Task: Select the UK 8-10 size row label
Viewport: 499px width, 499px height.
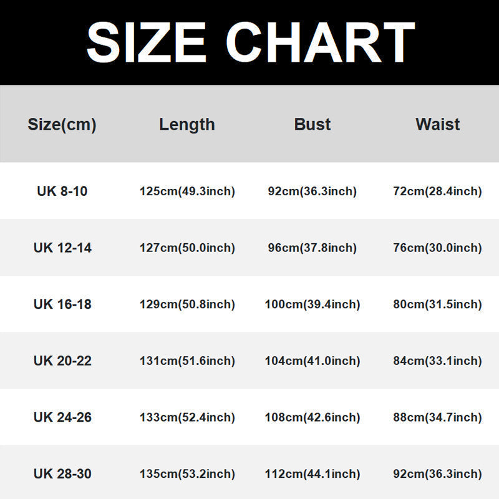Action: [x=62, y=191]
